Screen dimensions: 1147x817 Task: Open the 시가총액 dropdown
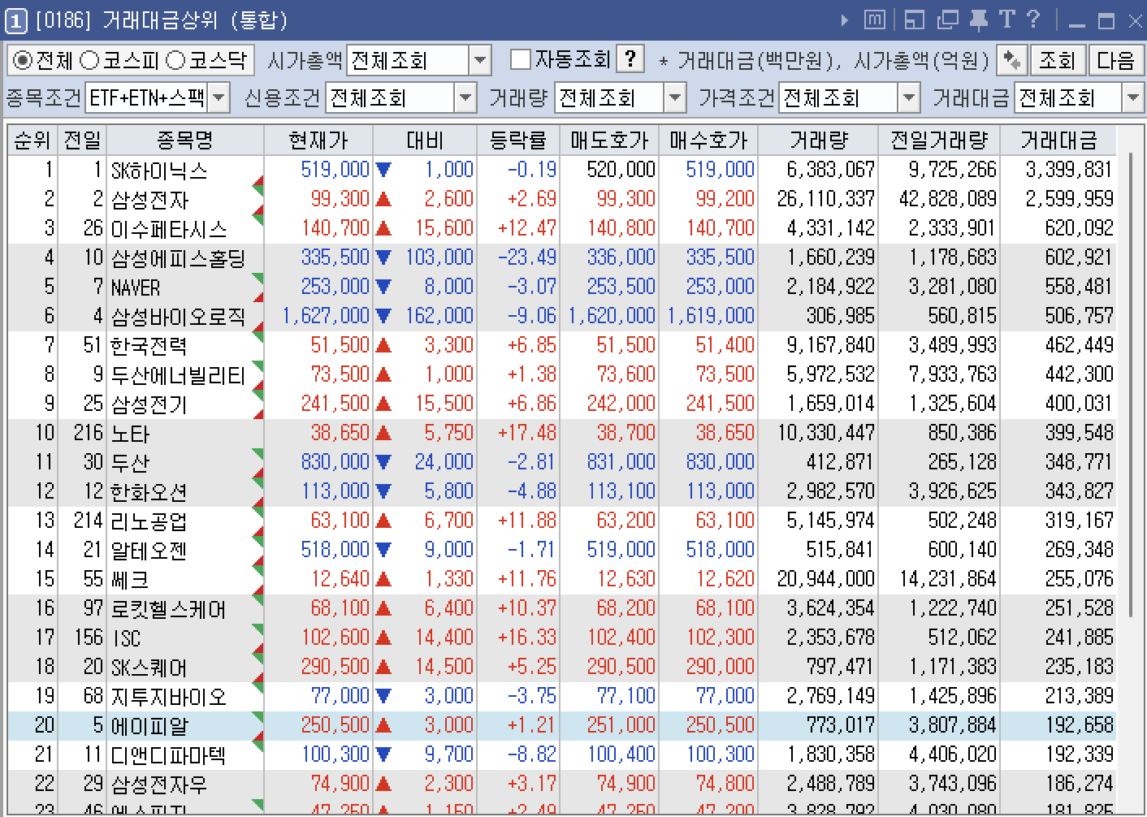tap(480, 60)
